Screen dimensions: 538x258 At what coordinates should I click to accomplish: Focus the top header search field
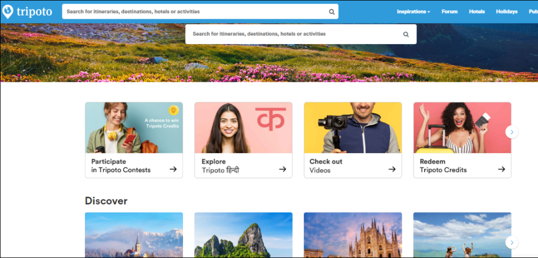coord(194,12)
